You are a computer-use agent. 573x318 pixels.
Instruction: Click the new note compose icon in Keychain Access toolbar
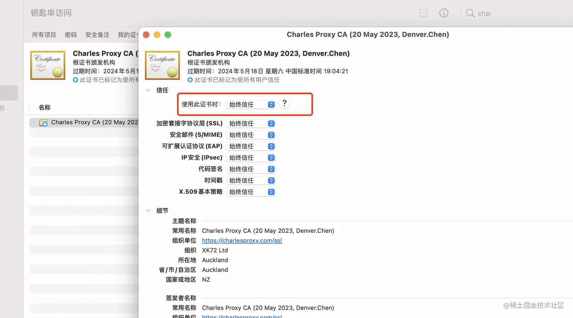click(424, 13)
